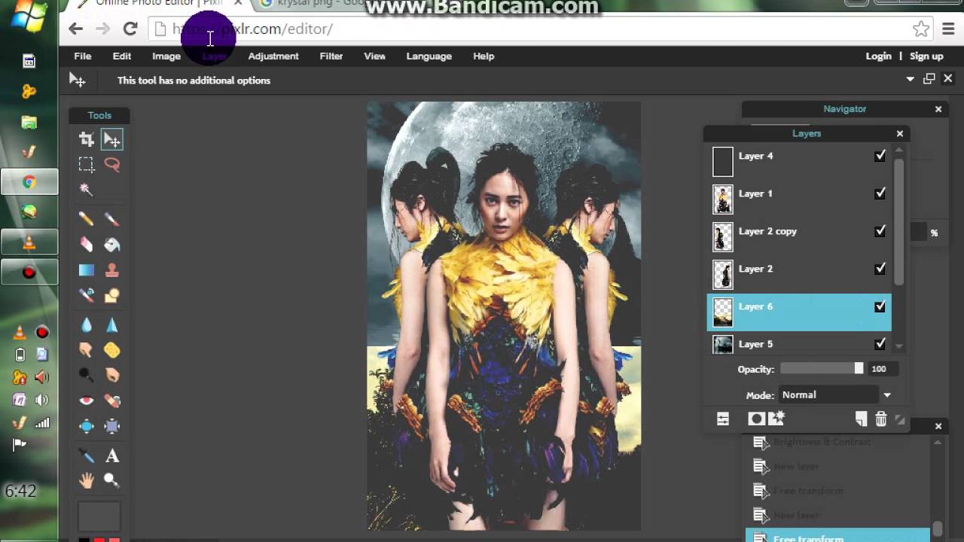Click the Login link

878,56
